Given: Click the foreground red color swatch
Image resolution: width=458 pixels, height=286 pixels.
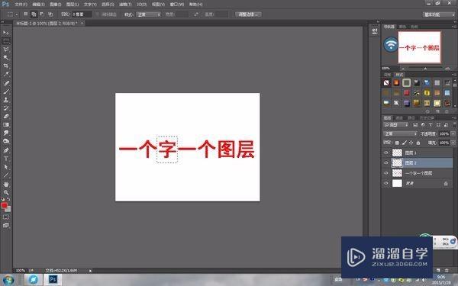Looking at the screenshot, I should (4, 205).
